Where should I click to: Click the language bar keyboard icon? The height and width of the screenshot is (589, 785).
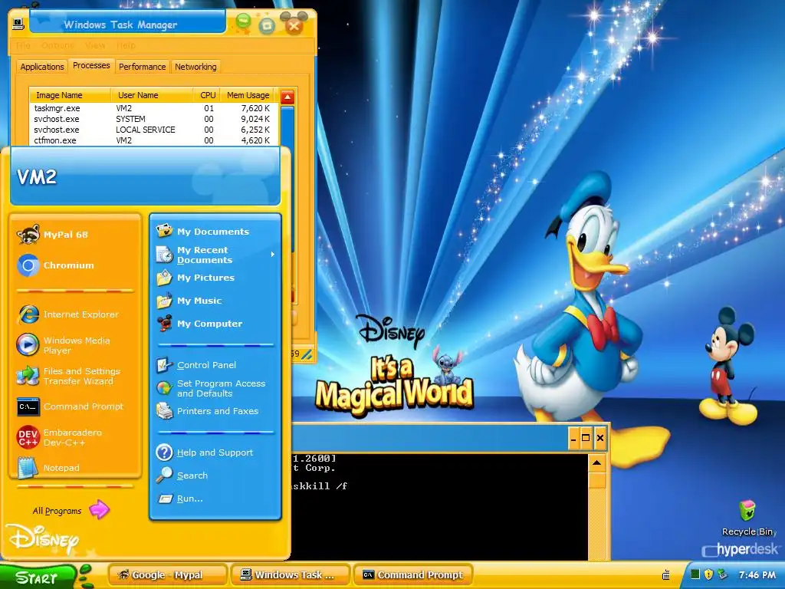[666, 574]
